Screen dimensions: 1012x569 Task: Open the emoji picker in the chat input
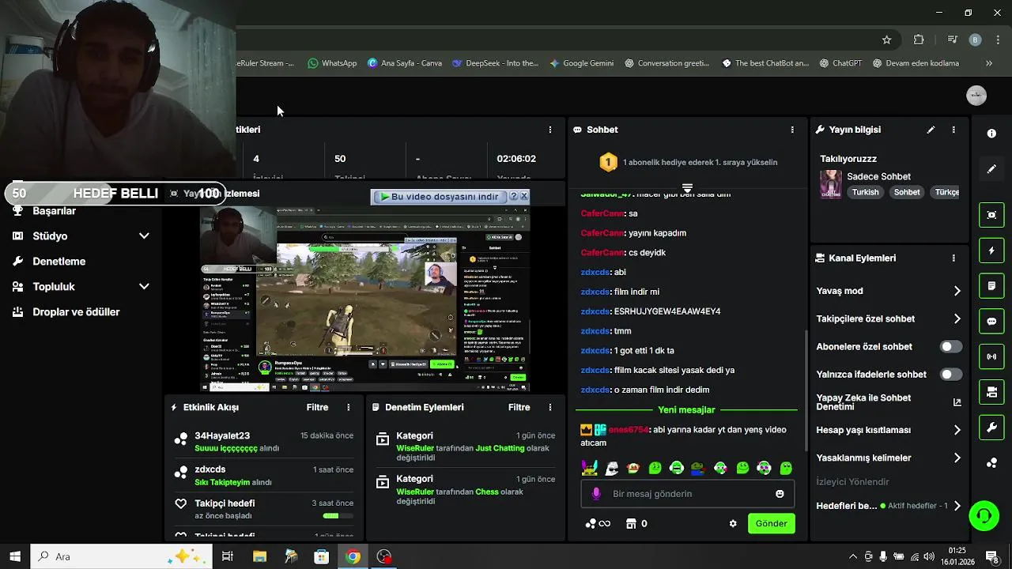780,494
